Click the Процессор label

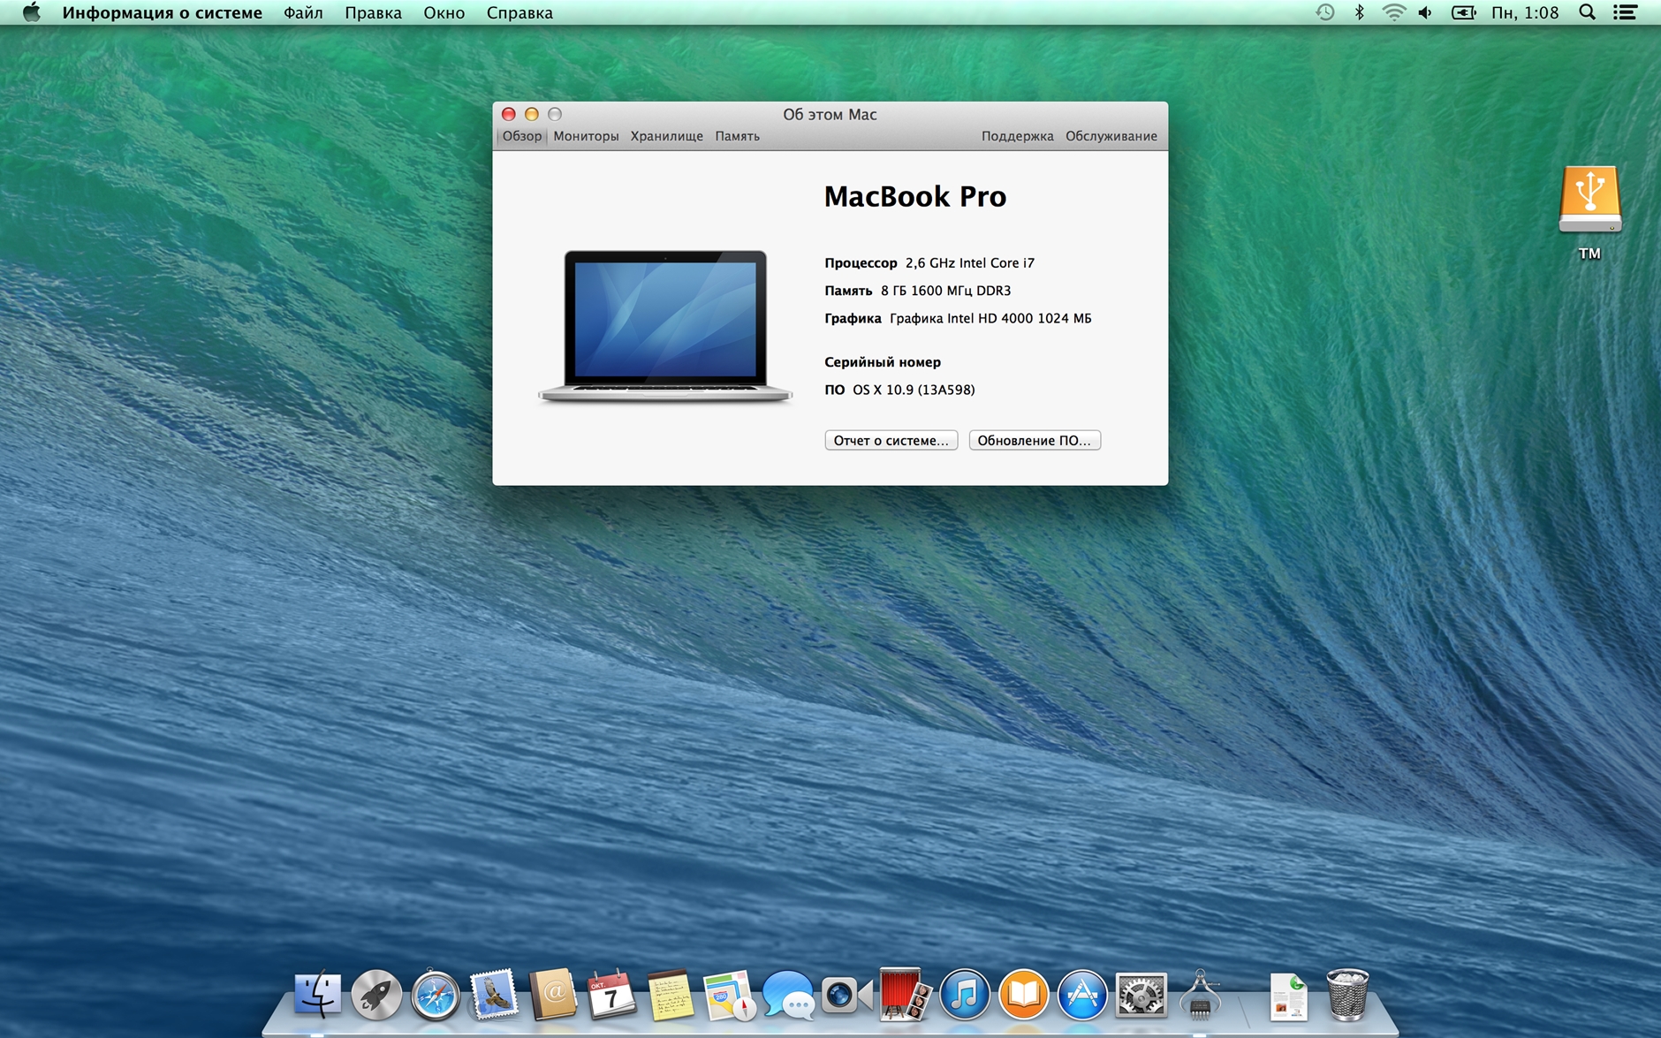[x=861, y=263]
